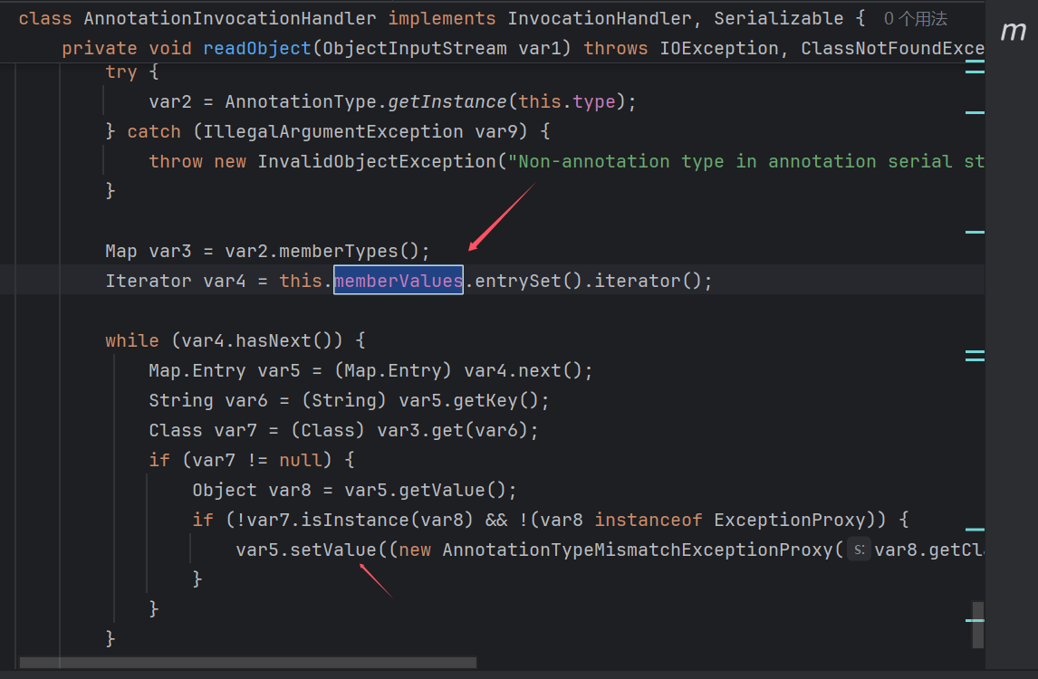Click the AnnotationInvocationHandler class name

click(230, 18)
